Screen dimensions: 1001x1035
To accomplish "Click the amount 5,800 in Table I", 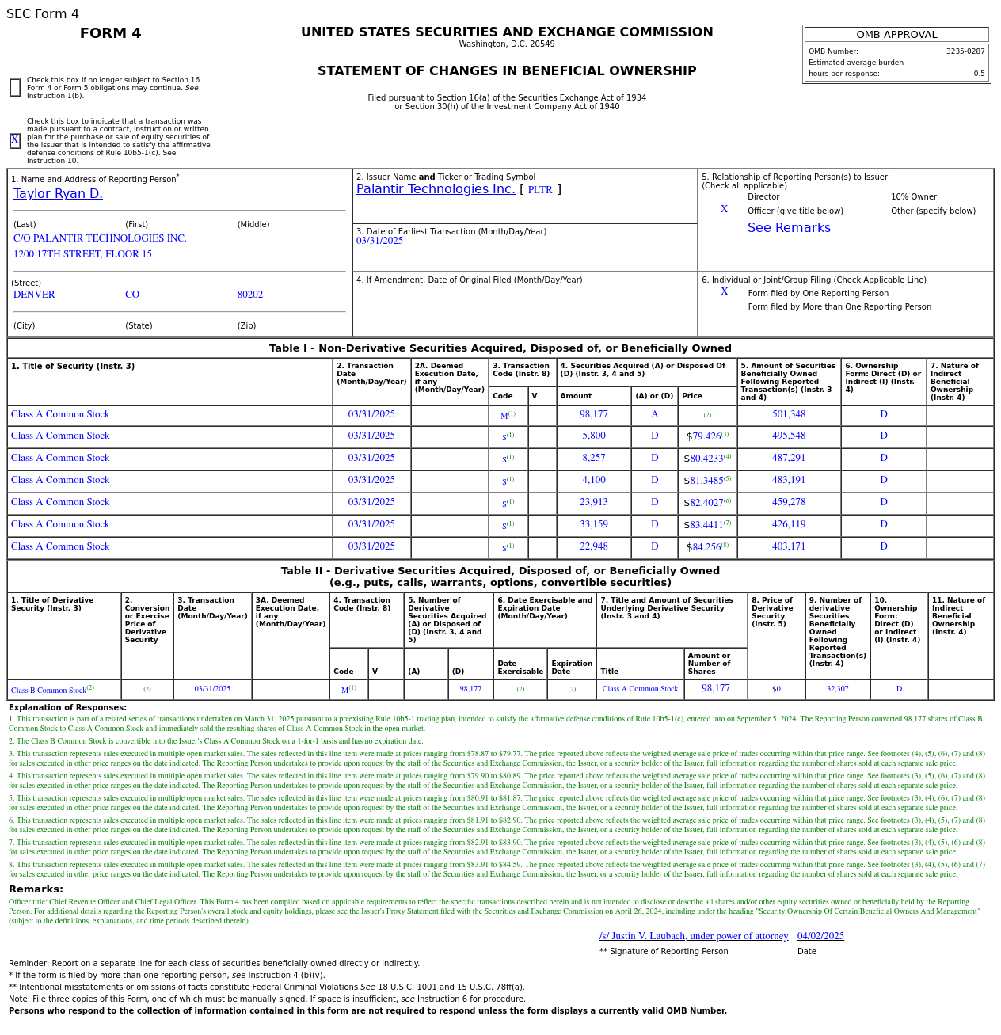I will [x=594, y=436].
